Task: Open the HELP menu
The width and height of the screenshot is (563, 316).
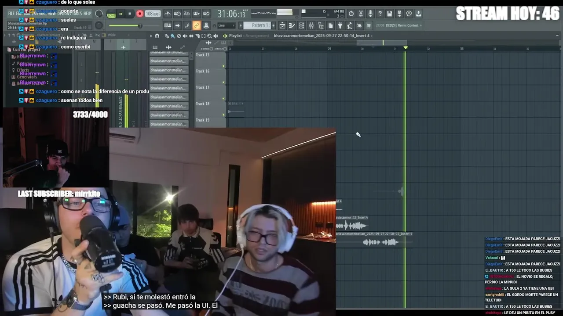Action: (87, 14)
